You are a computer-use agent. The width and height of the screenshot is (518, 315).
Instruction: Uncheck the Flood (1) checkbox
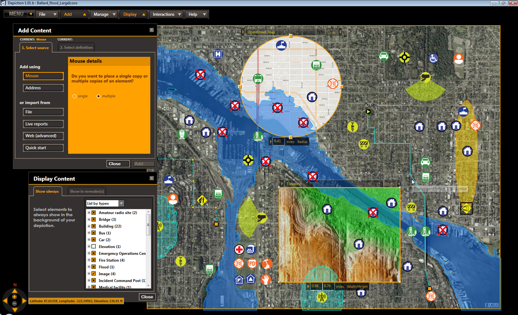pos(94,267)
